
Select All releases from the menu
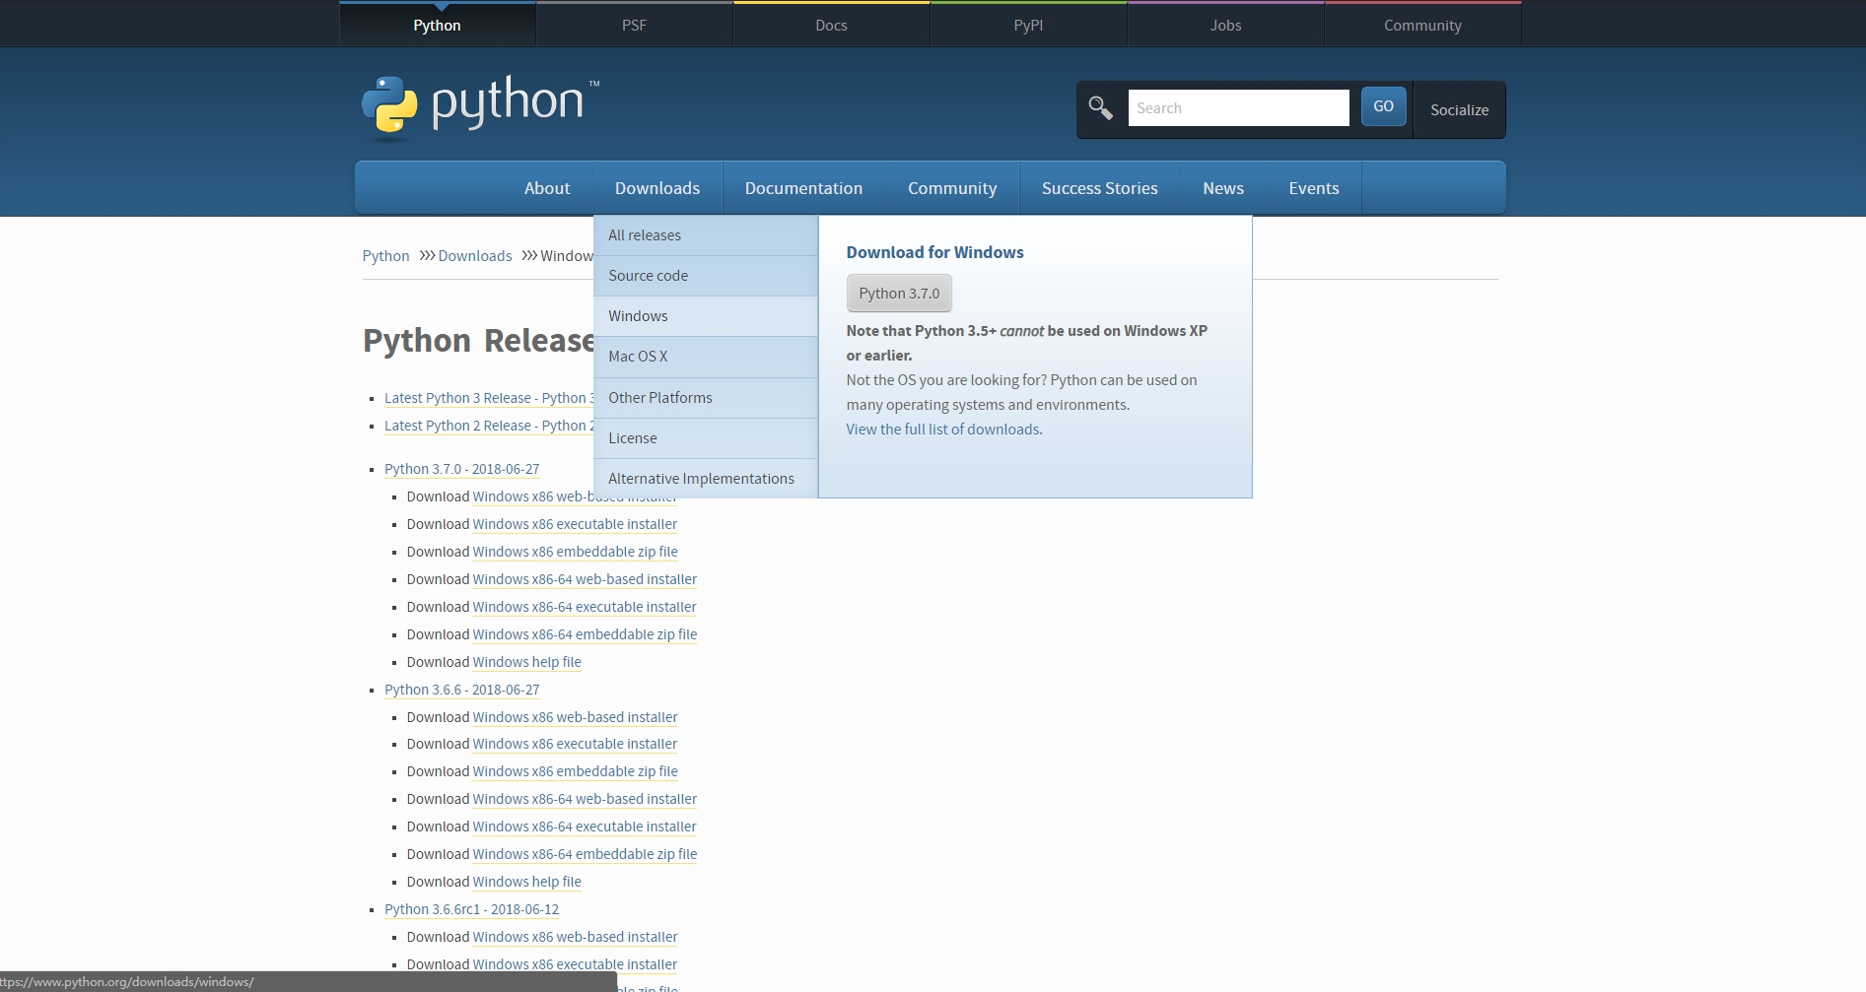pyautogui.click(x=645, y=235)
